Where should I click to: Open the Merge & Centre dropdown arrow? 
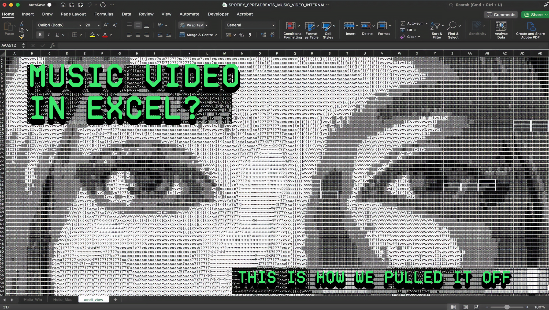click(216, 35)
